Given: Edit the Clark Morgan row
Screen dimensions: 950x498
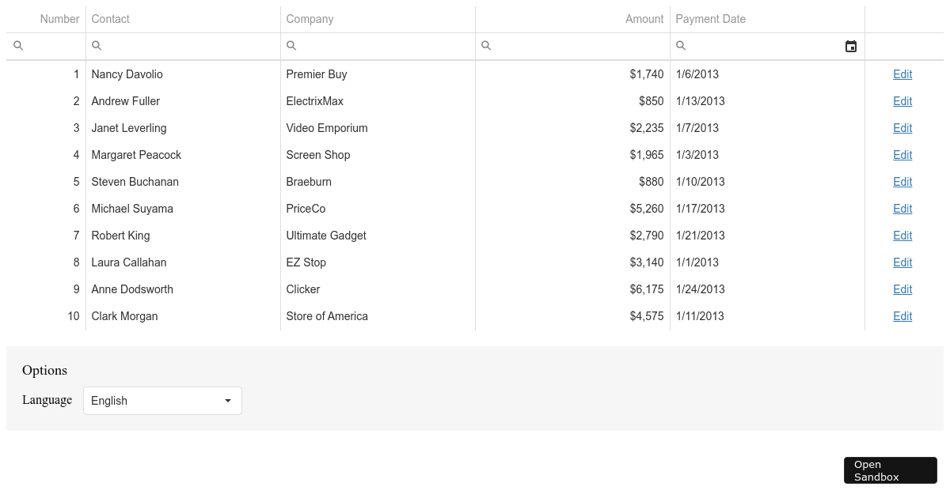Looking at the screenshot, I should pos(902,316).
